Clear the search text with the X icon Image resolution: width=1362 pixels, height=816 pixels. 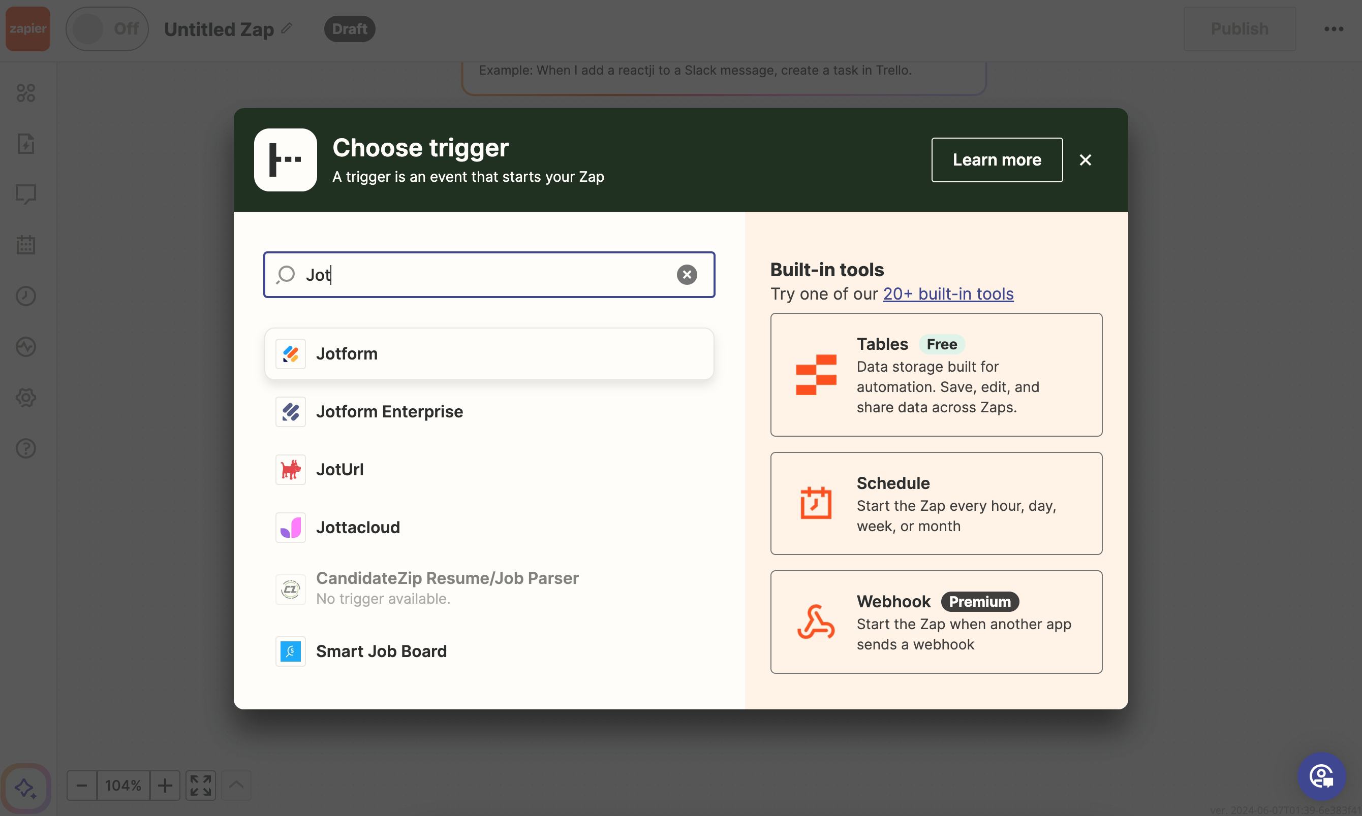click(x=687, y=274)
